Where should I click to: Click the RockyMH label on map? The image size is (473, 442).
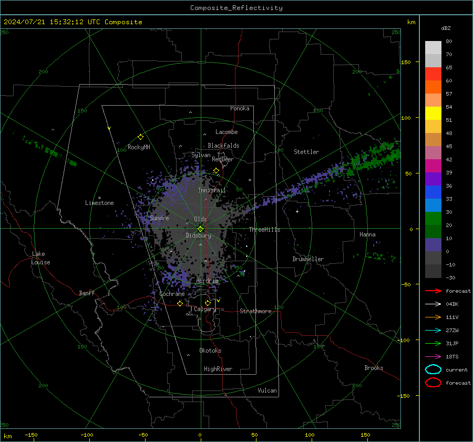coord(139,147)
